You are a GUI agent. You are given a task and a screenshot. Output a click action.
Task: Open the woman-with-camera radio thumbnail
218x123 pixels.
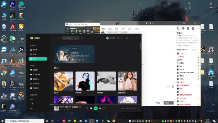(x=128, y=81)
